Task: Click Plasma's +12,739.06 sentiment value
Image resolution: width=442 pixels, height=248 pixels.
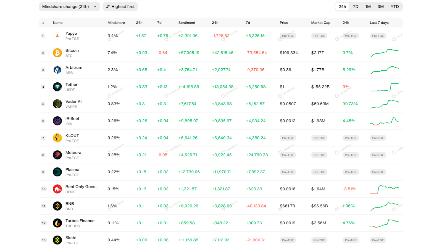Action: (x=189, y=172)
